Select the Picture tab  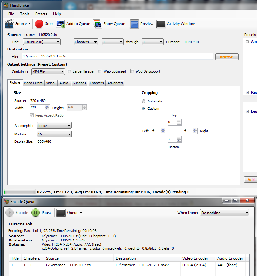[x=15, y=82]
